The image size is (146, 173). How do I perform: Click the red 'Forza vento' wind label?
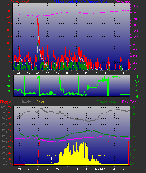pyautogui.click(x=20, y=2)
